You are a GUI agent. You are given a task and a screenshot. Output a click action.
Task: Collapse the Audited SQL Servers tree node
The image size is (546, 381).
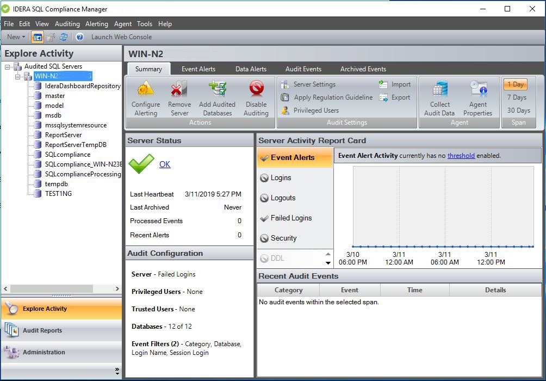[7, 66]
